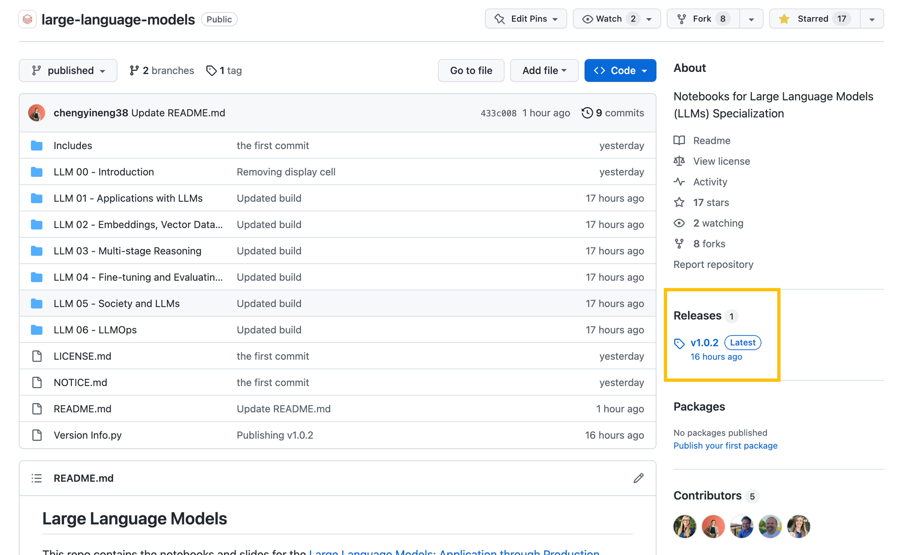The image size is (905, 555).
Task: Open the LICENSE.md file
Action: (82, 356)
